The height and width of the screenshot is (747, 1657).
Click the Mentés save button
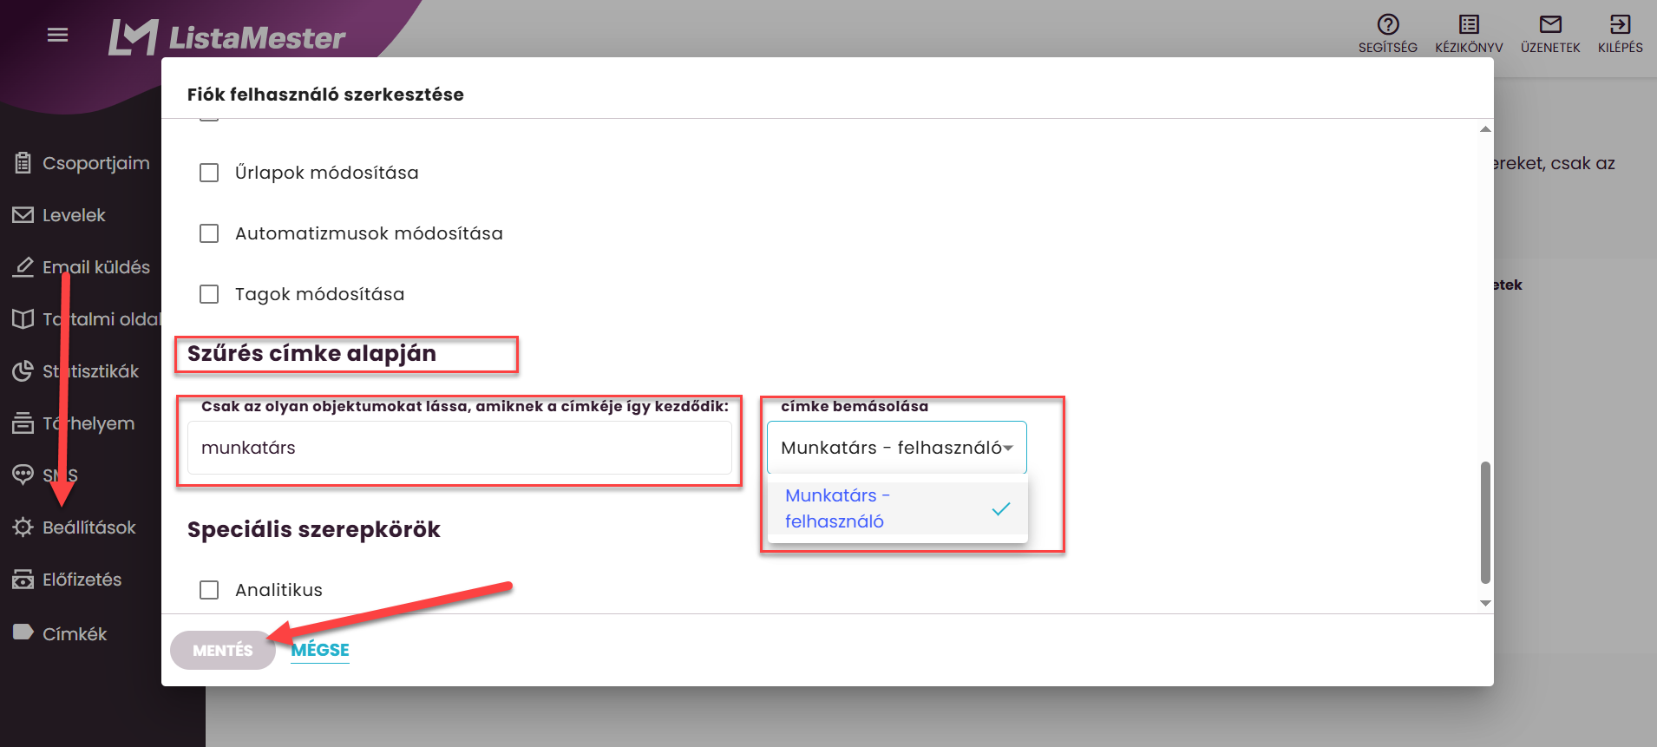pyautogui.click(x=223, y=650)
